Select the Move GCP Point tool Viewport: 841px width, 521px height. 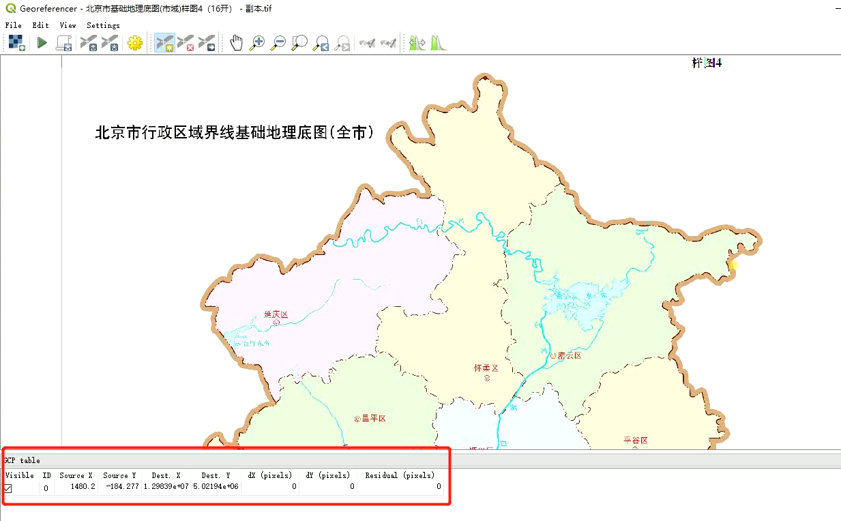point(207,43)
